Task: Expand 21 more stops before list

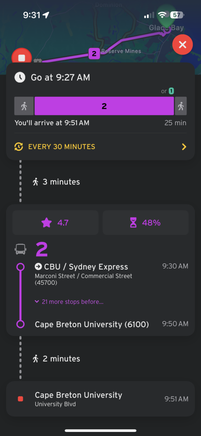Action: pyautogui.click(x=69, y=302)
